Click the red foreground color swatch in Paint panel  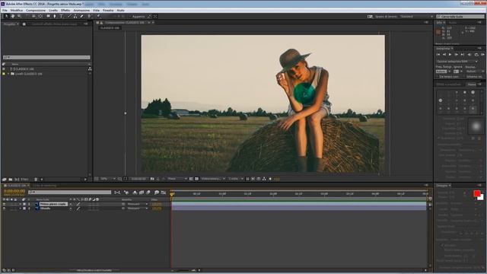477,194
